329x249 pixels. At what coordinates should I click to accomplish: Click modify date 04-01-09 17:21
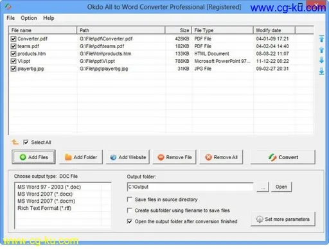coord(272,39)
